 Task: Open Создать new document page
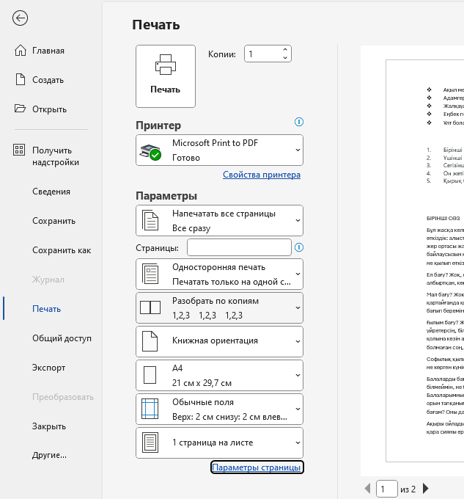point(48,80)
